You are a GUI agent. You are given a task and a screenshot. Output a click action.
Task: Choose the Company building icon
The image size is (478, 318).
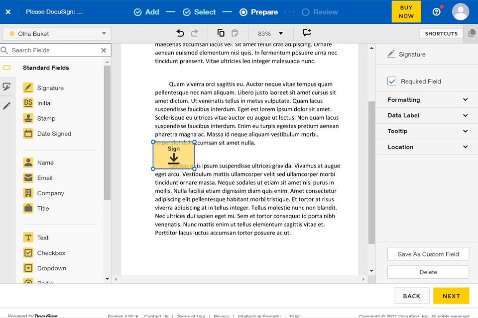[28, 193]
